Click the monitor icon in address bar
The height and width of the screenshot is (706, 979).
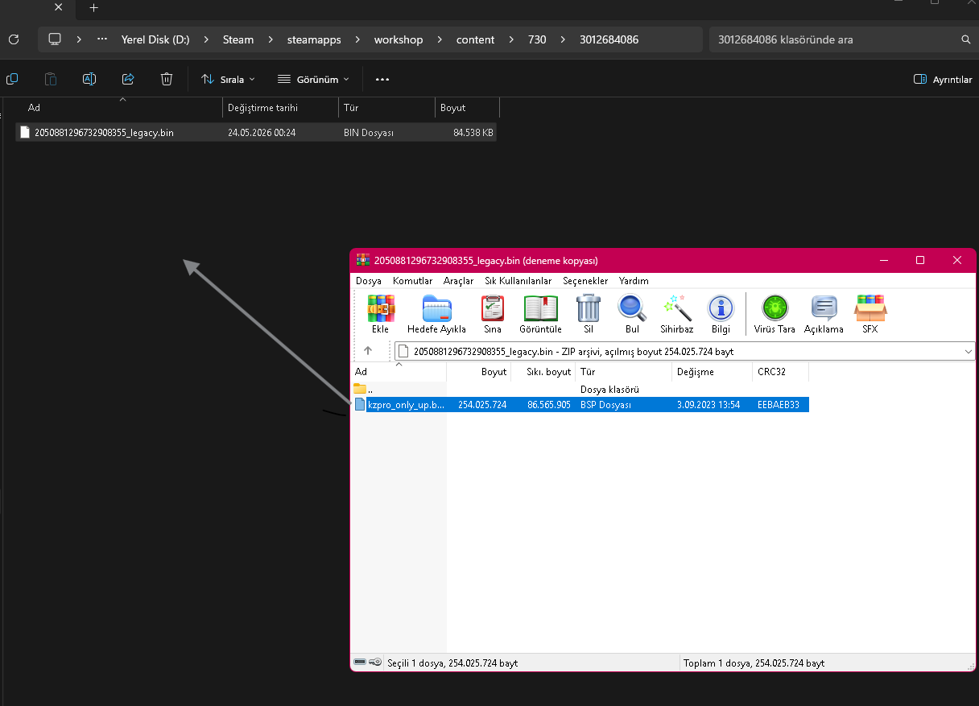55,39
